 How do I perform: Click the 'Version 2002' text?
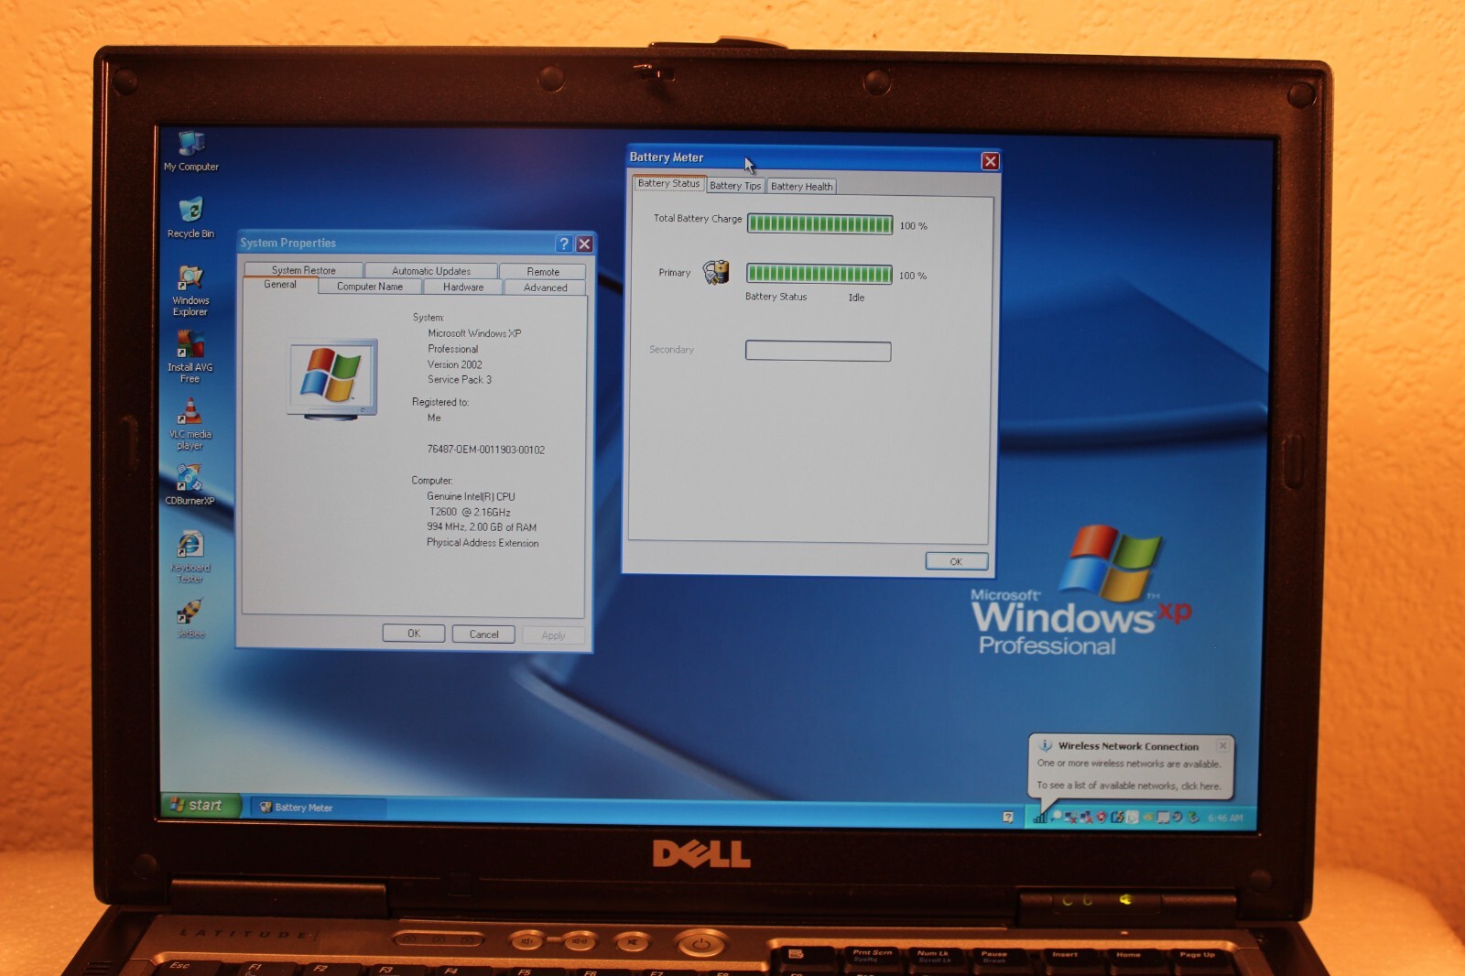pos(454,364)
